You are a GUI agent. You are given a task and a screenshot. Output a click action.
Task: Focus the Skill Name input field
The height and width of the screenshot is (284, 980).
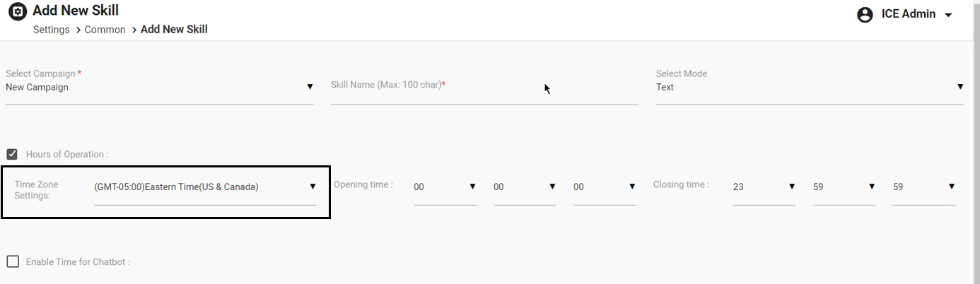[x=484, y=88]
